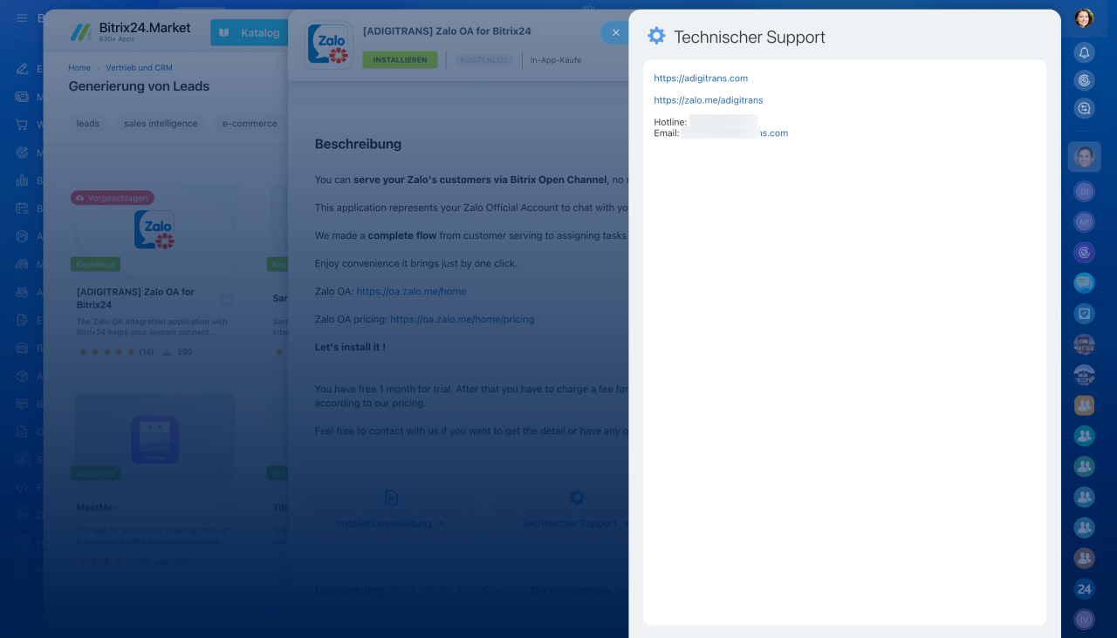The height and width of the screenshot is (638, 1117).
Task: Click the Vorgeschlagen badge on the Zalo card
Action: (x=113, y=198)
